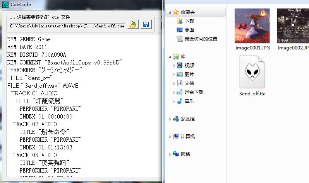Select the 计算机 computer node
This screenshot has height=183, width=309.
[x=184, y=136]
